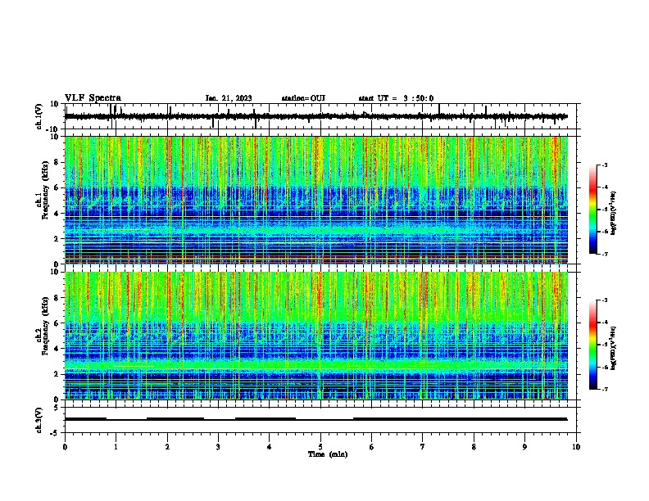Click the "5" tick on ch.3(V) axis

[57, 407]
